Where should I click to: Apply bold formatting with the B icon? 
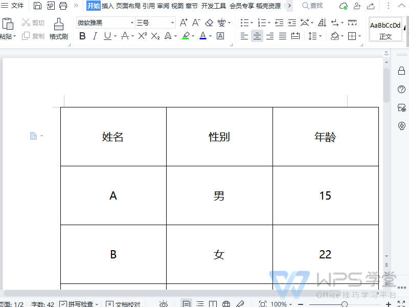click(82, 36)
